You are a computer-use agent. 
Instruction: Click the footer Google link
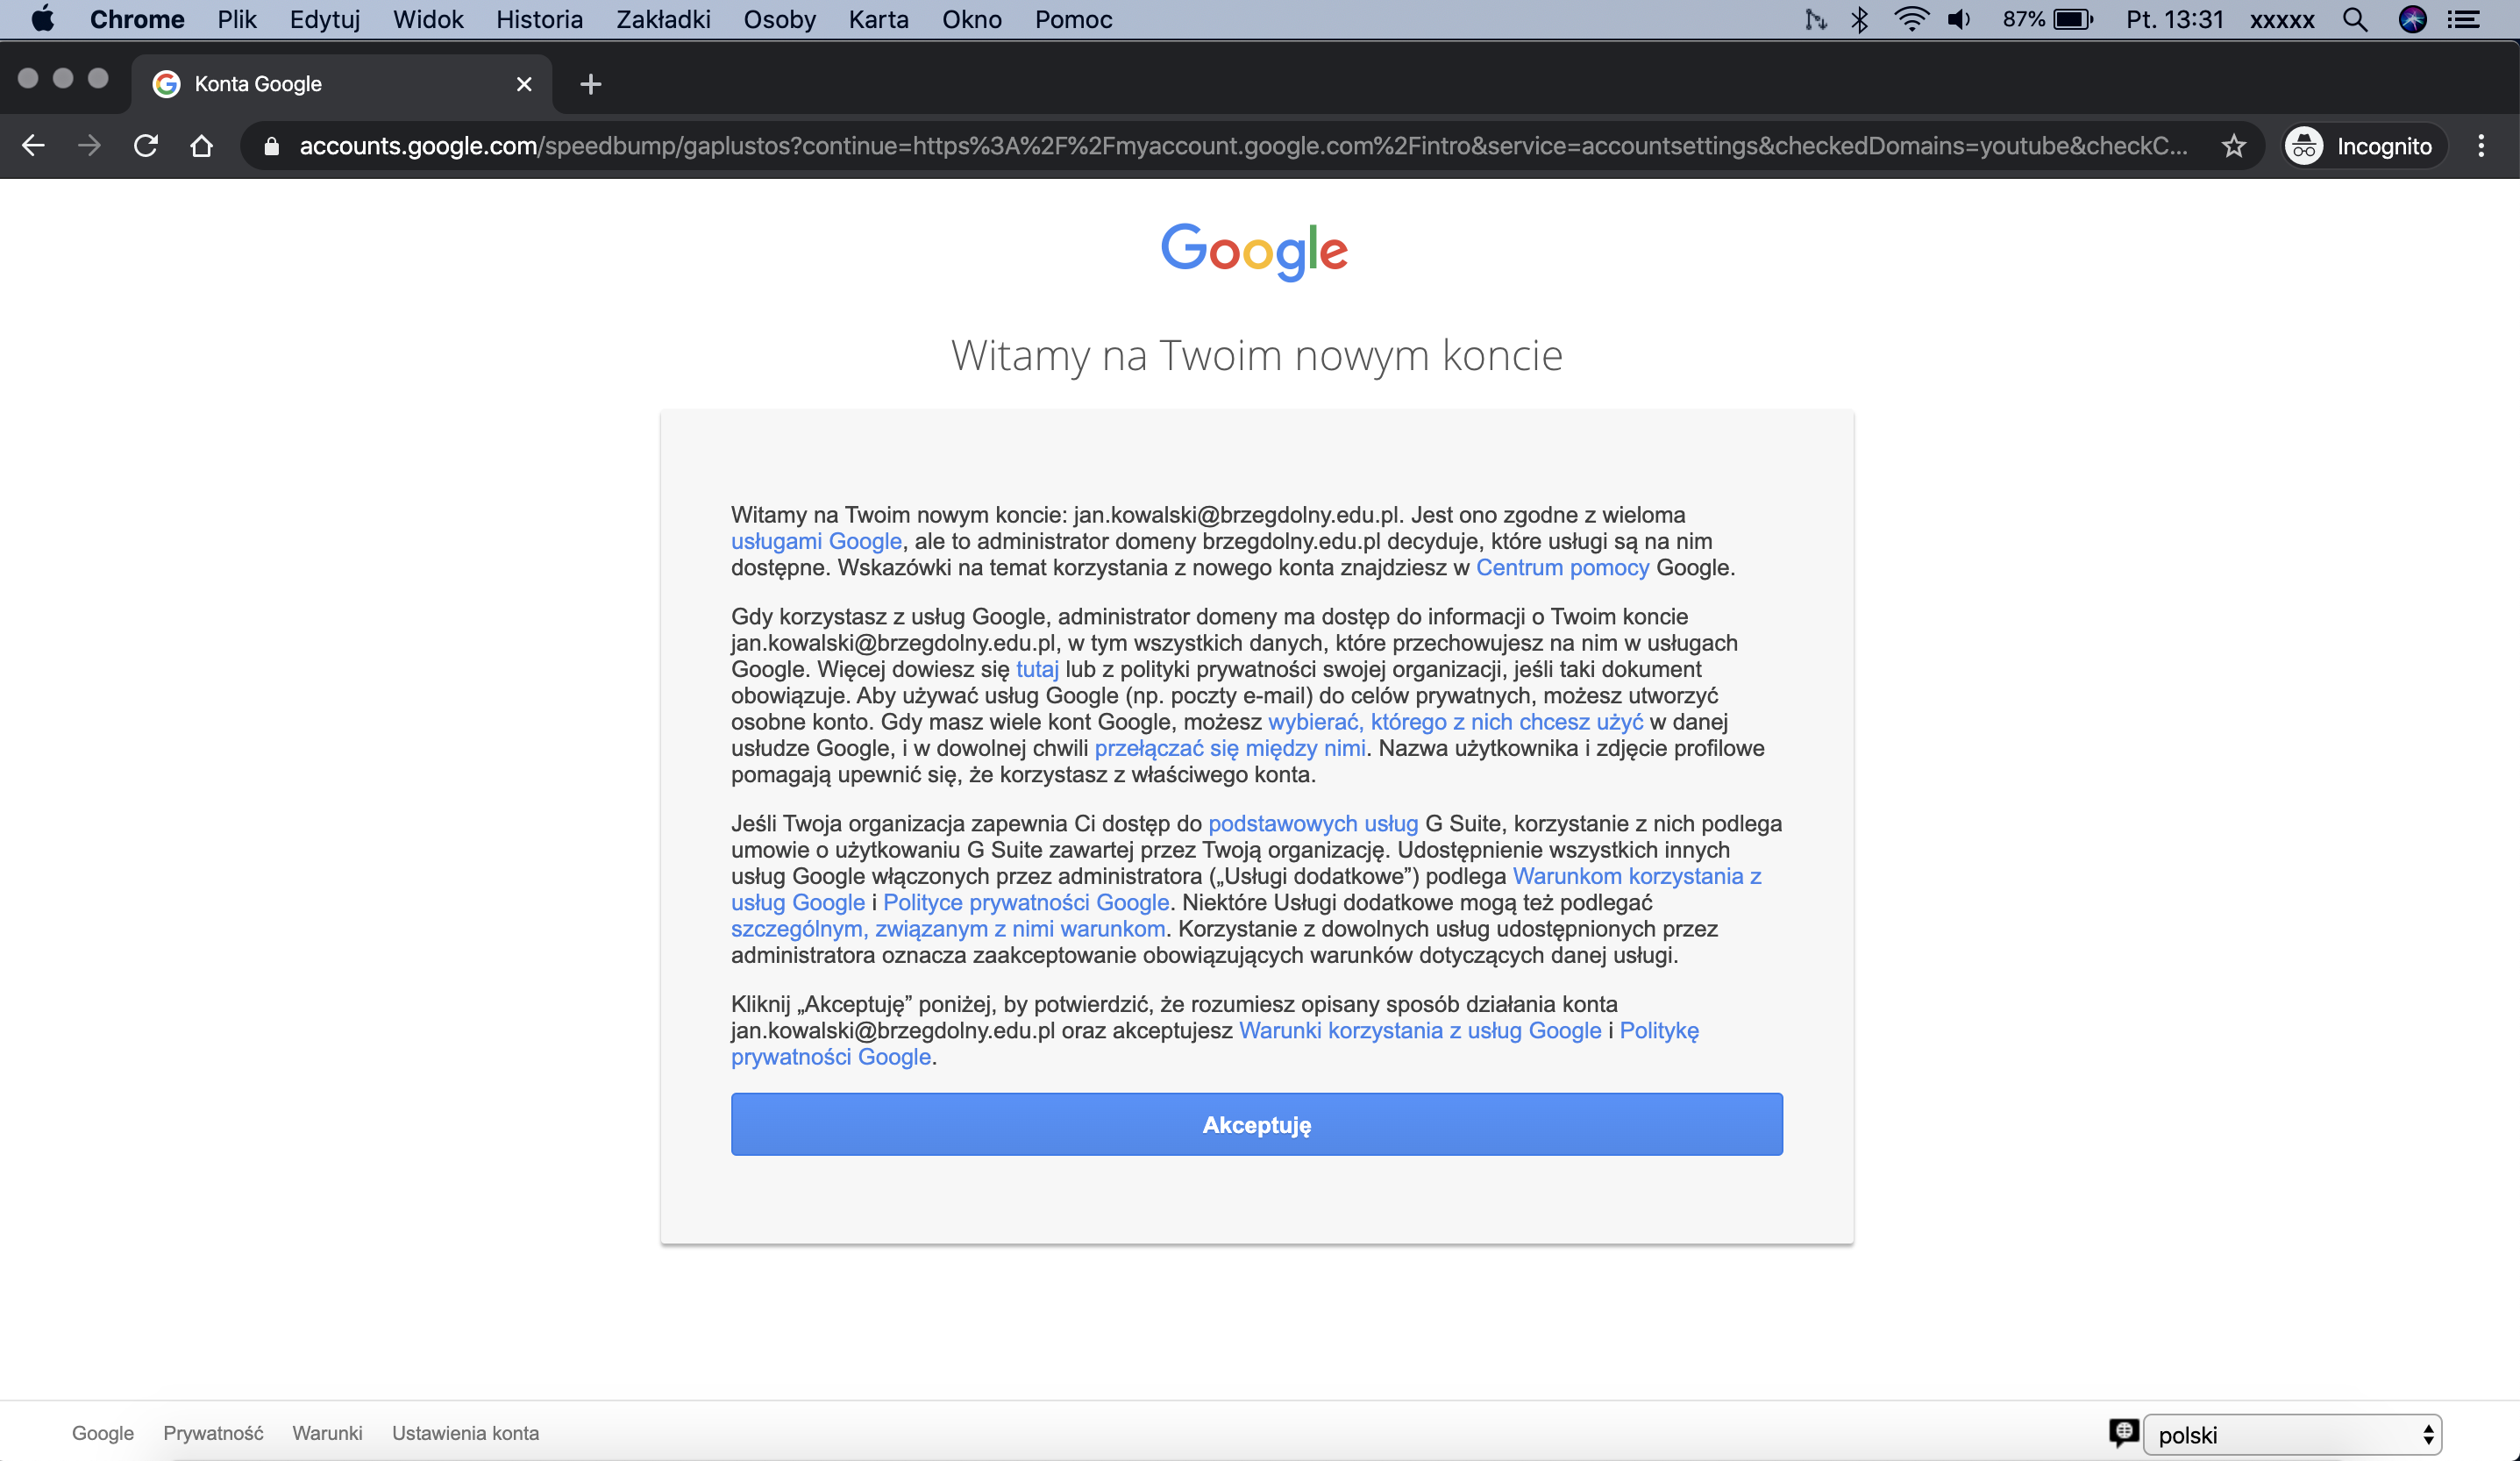pyautogui.click(x=102, y=1433)
